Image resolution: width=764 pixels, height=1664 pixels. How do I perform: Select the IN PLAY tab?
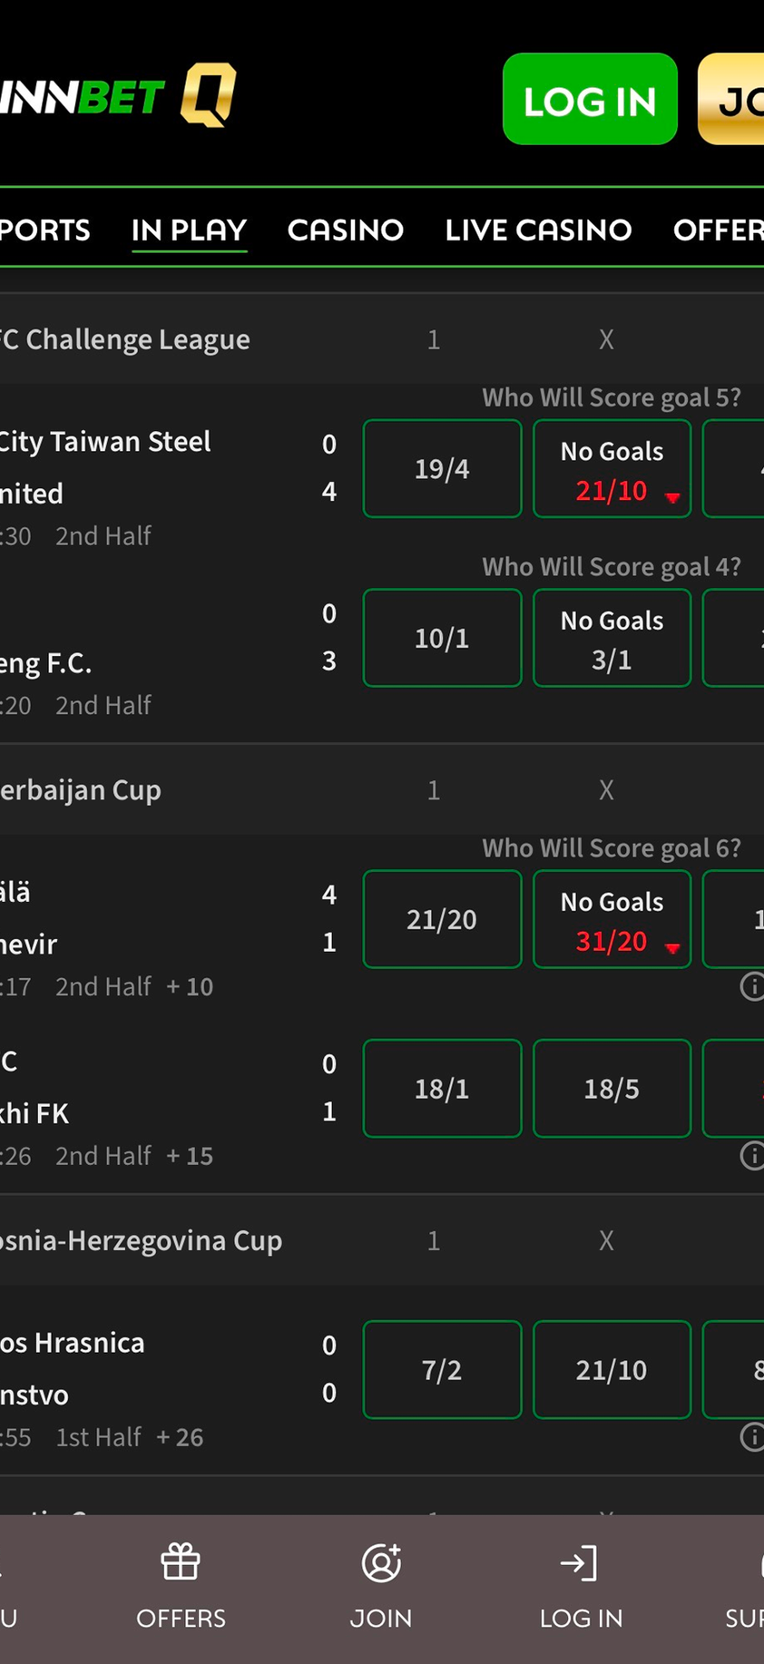(189, 230)
